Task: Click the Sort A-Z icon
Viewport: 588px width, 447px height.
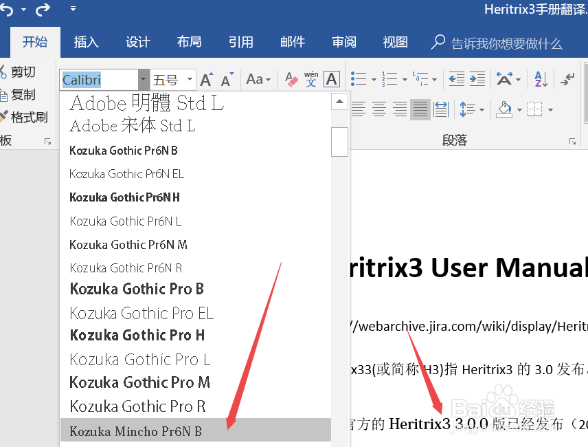Action: 541,79
